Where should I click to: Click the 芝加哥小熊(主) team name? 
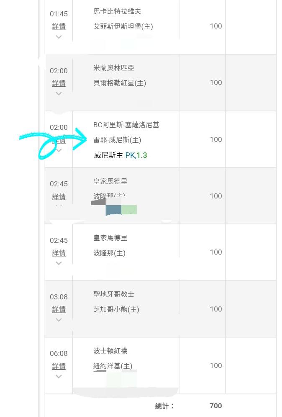pyautogui.click(x=116, y=309)
